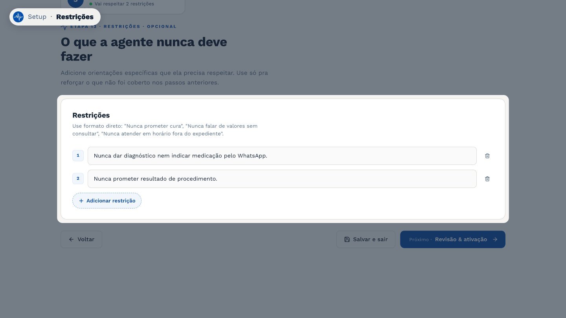This screenshot has height=318, width=566.
Task: Click 'Setup' in the top-left breadcrumb pill
Action: click(37, 17)
